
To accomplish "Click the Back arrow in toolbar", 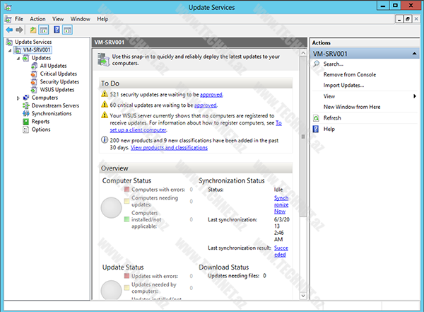I will pos(8,30).
